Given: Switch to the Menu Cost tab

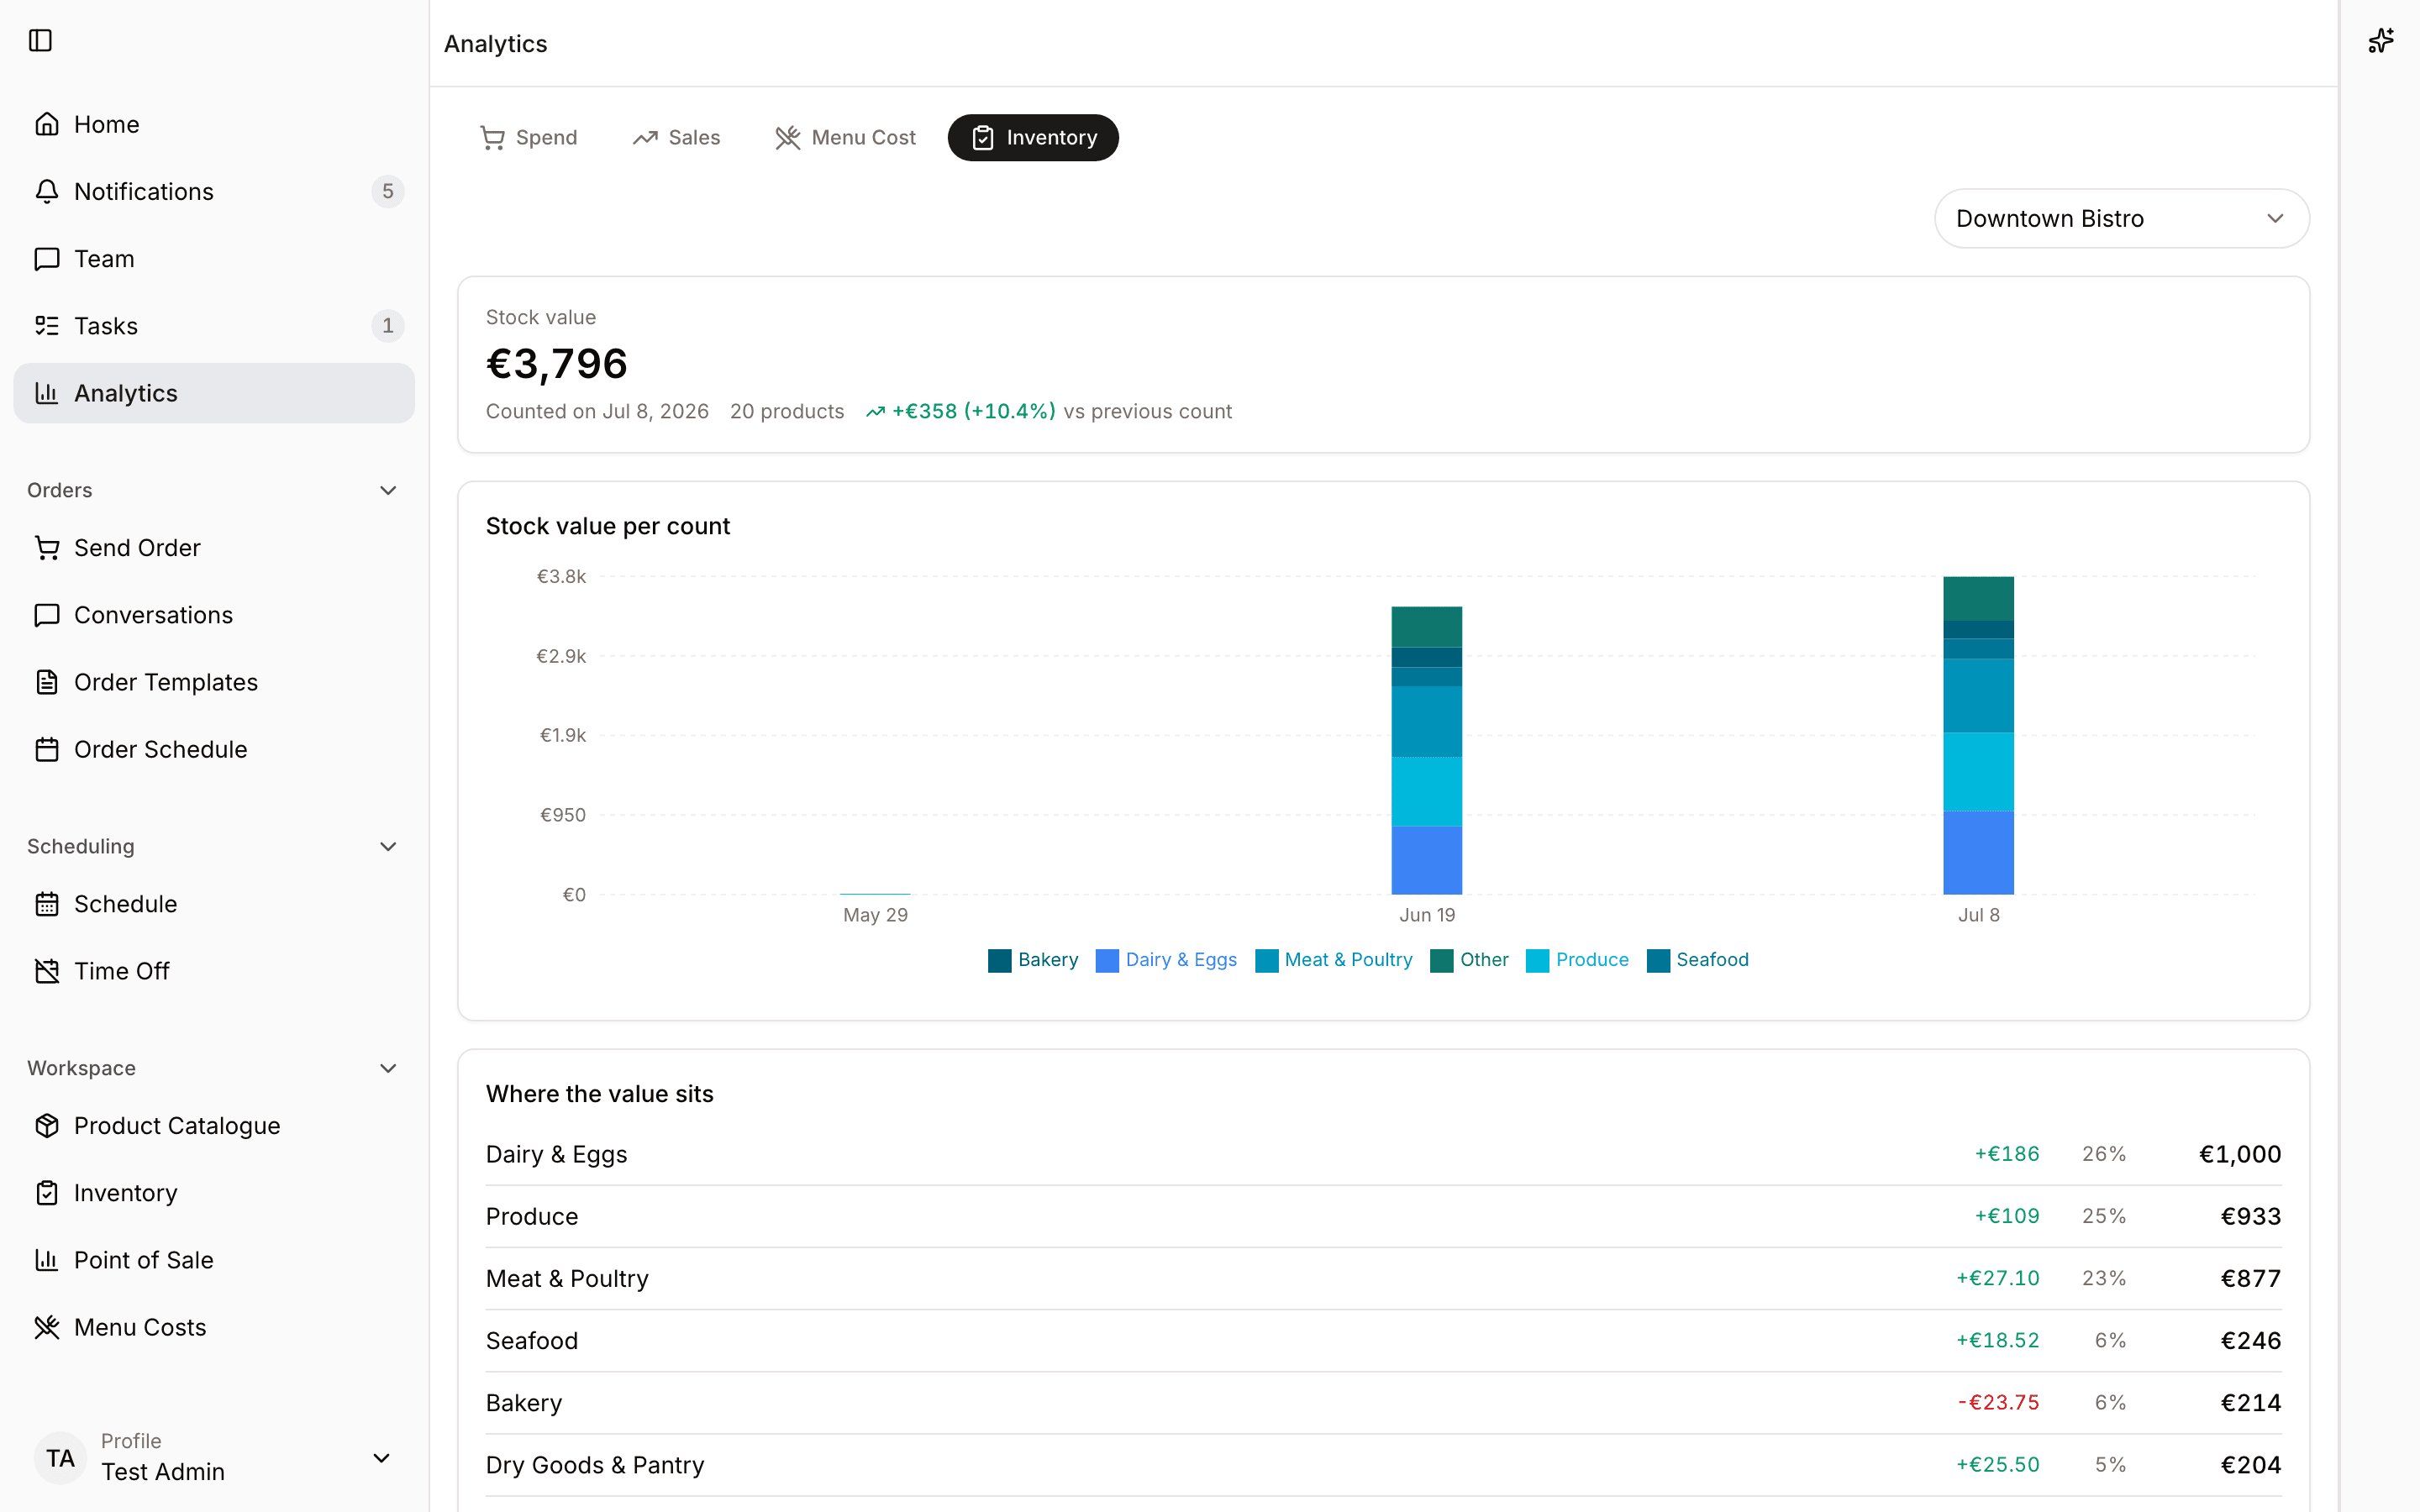Looking at the screenshot, I should coord(845,137).
